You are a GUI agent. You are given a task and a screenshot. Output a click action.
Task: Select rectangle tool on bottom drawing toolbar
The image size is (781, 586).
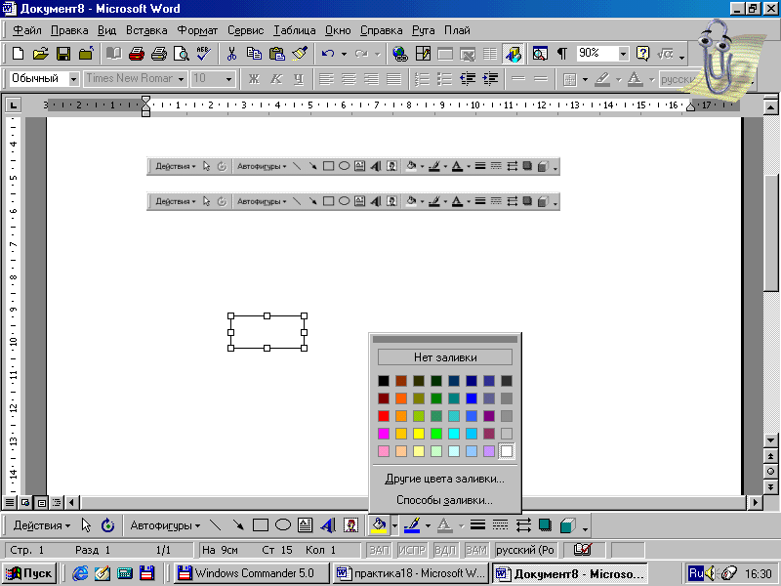(x=261, y=525)
